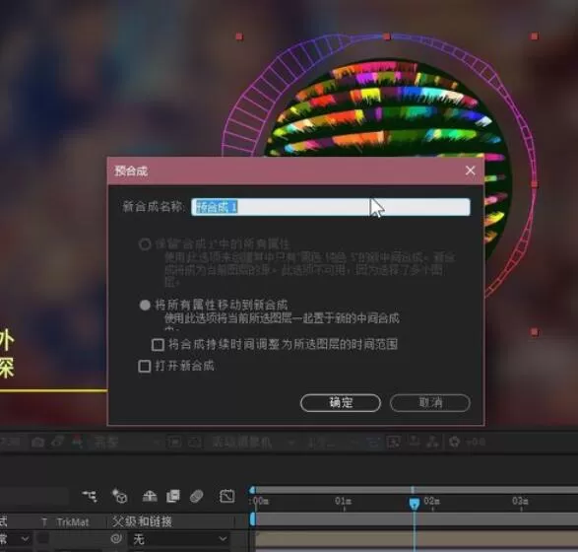
Task: Click the work area start handle
Action: 252,519
